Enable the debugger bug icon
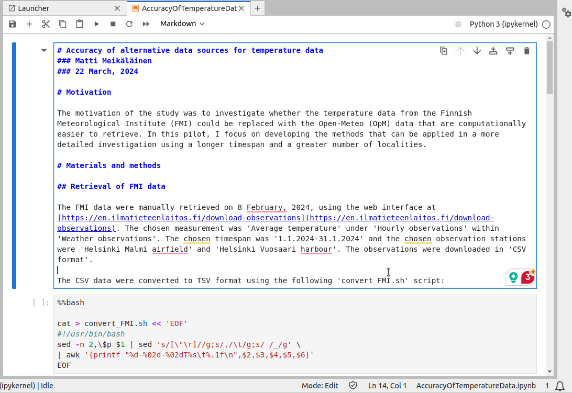The image size is (572, 393). pos(458,24)
